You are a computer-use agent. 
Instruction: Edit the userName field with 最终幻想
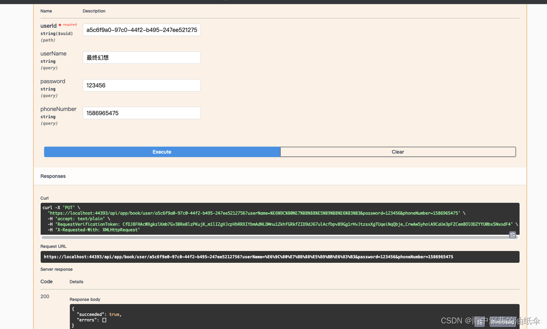tap(141, 58)
